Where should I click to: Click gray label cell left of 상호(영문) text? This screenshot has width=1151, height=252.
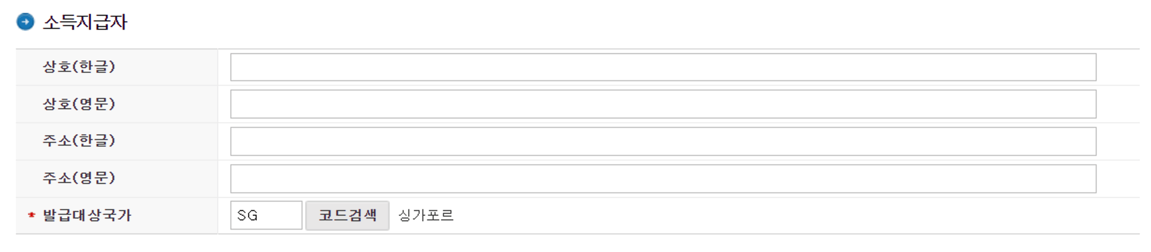29,104
